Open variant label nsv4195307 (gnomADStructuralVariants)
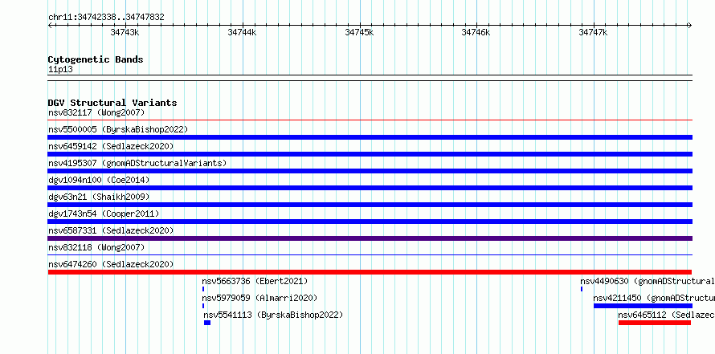 tap(137, 163)
